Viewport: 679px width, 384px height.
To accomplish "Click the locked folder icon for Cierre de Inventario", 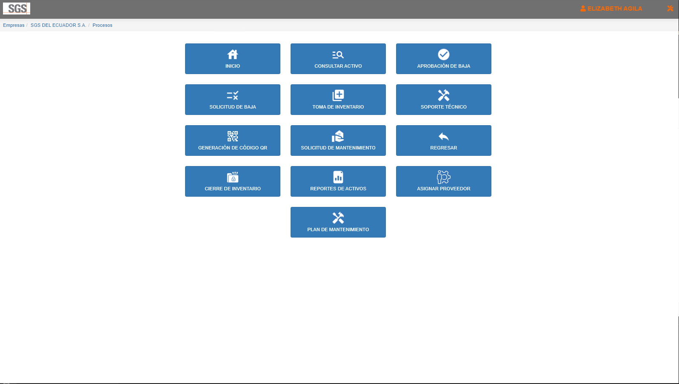I will [x=233, y=177].
